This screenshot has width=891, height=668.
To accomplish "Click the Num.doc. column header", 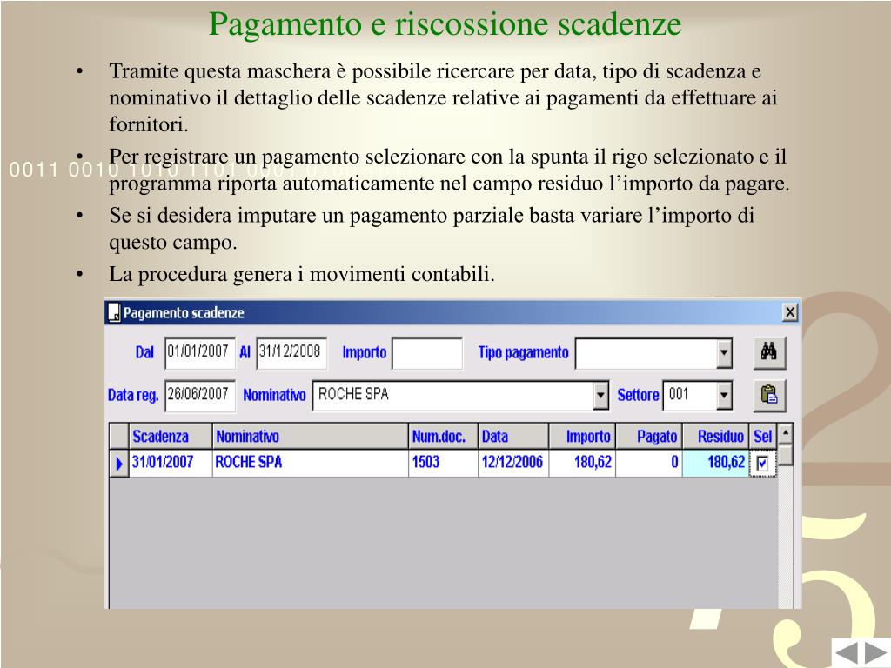I will [x=443, y=437].
